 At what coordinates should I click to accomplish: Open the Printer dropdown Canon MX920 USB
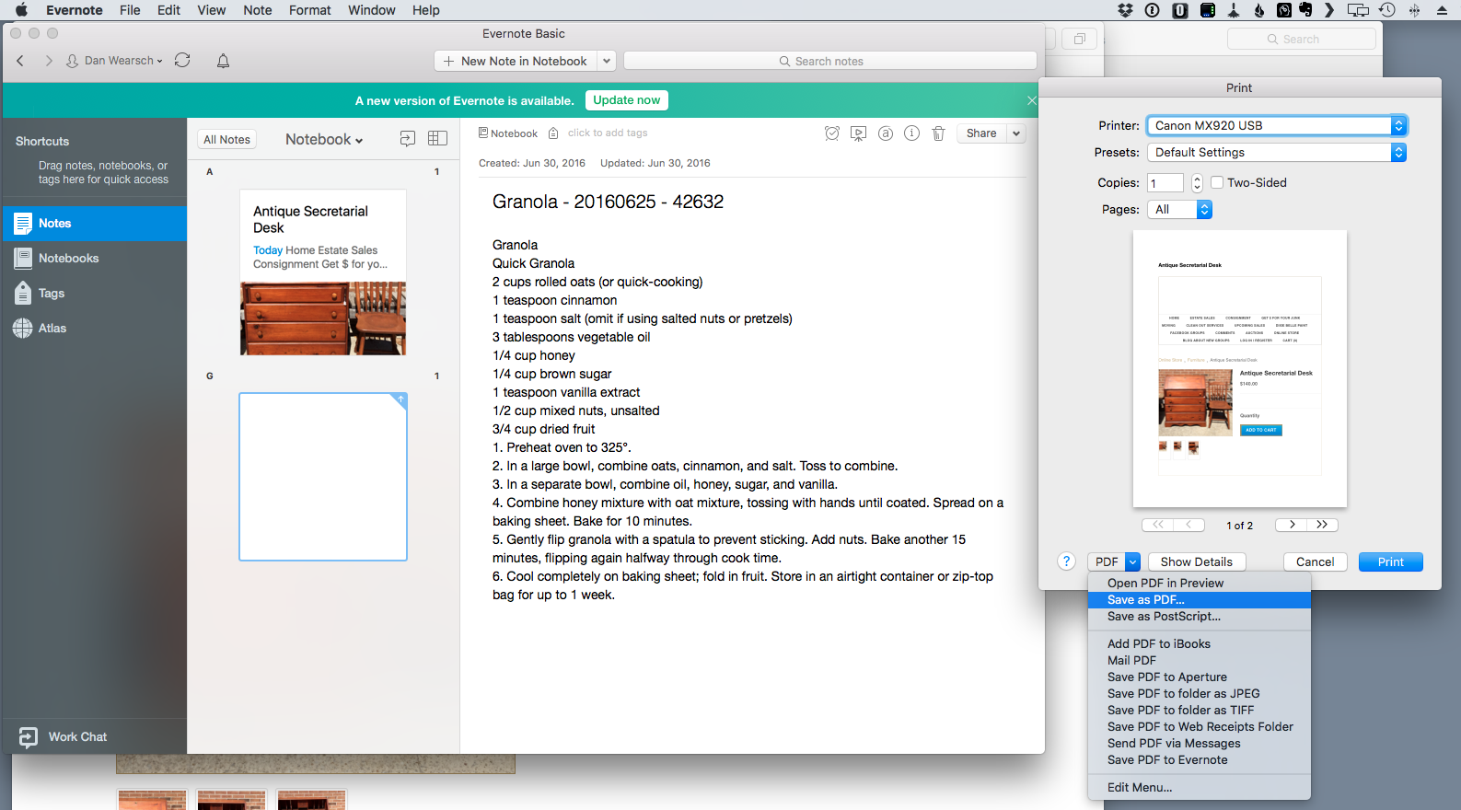pyautogui.click(x=1277, y=125)
